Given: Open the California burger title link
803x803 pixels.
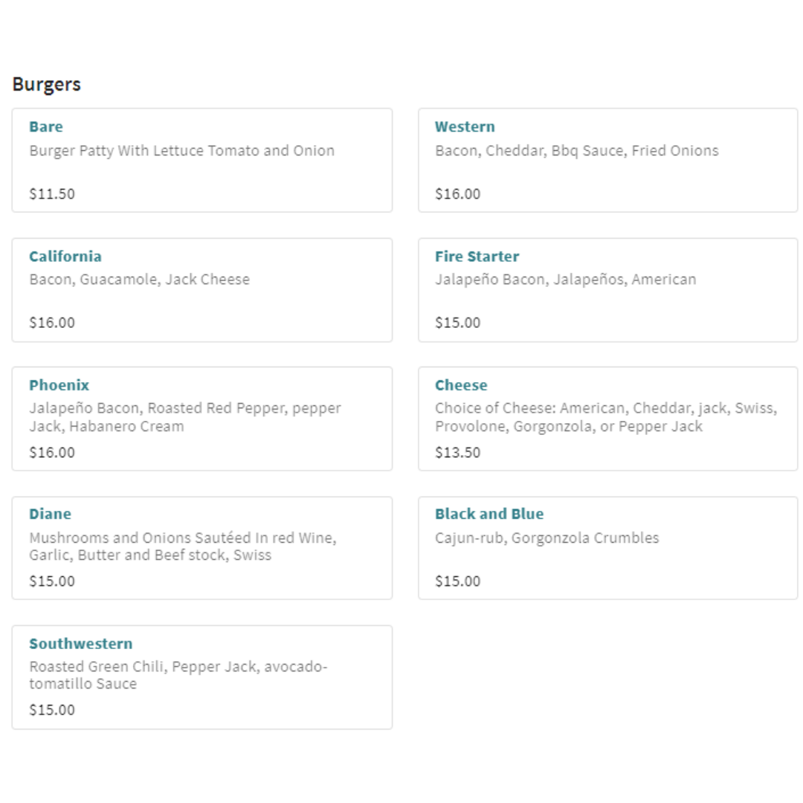Looking at the screenshot, I should click(x=65, y=257).
